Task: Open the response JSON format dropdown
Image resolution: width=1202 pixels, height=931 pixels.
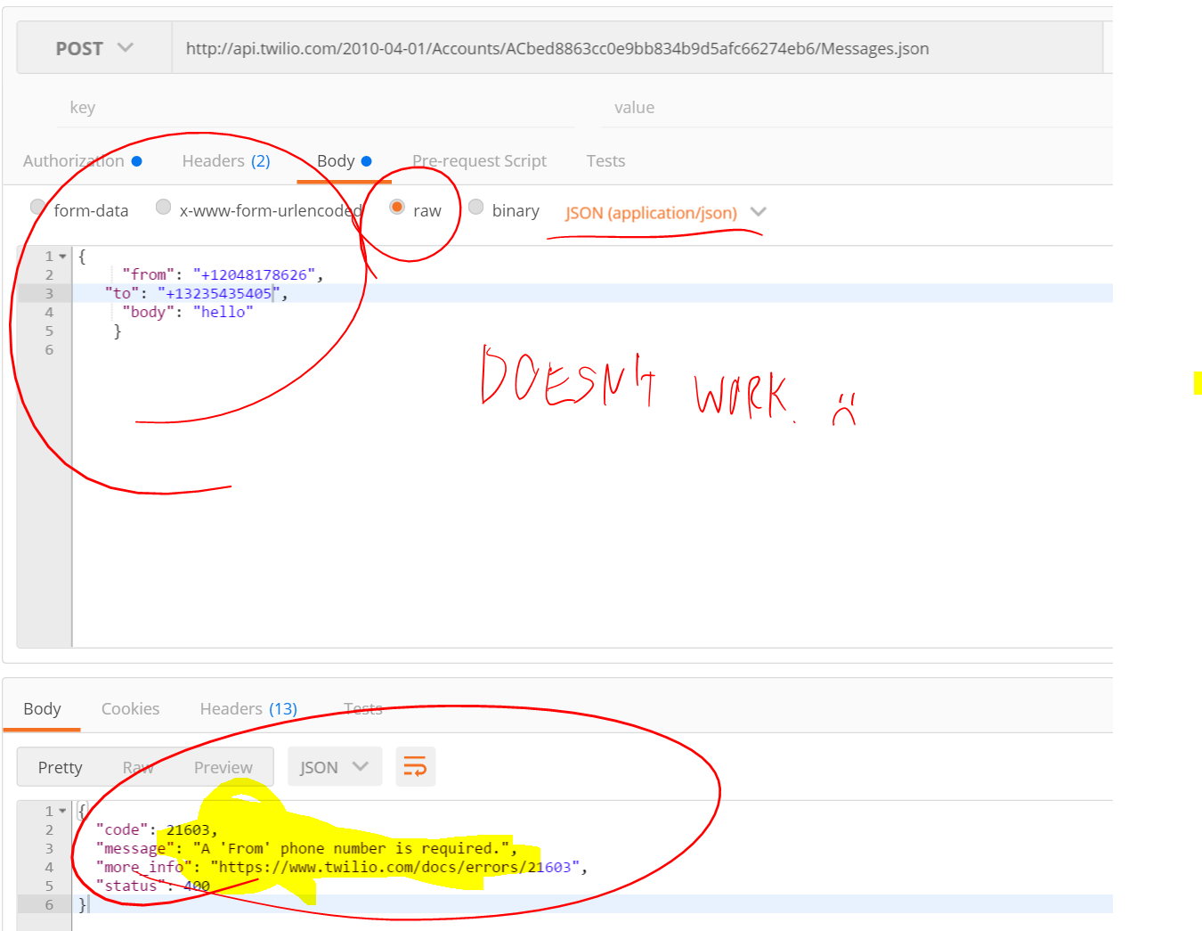Action: coord(335,766)
